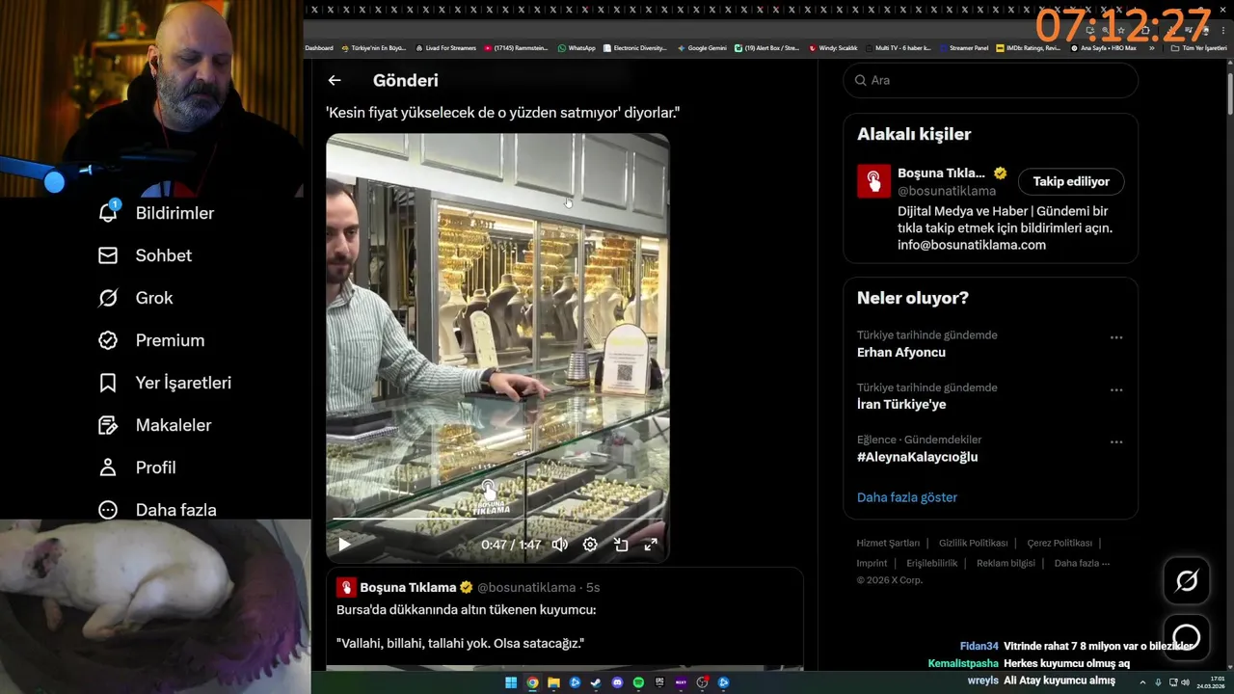Screen dimensions: 1234x694
Task: Click the quoted post's small avatar
Action: point(345,587)
